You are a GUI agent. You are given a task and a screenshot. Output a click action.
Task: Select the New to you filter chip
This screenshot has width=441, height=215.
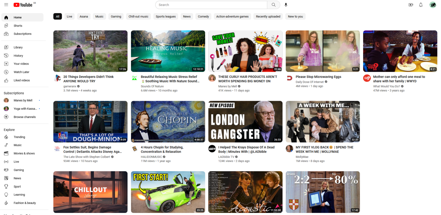[295, 16]
